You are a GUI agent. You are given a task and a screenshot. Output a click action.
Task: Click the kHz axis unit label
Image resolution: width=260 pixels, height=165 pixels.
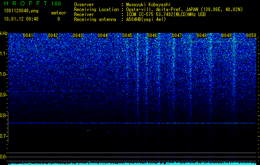[x=4, y=33]
